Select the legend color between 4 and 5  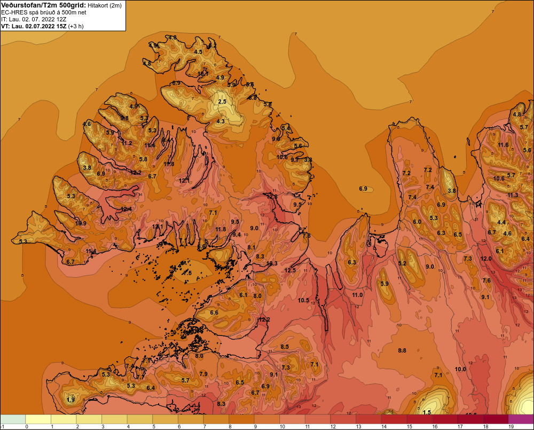point(140,419)
